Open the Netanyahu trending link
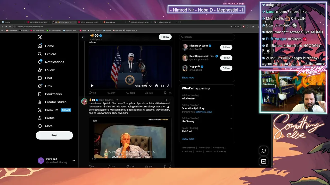Image resolution: width=330 pixels, height=185 pixels. click(201, 112)
